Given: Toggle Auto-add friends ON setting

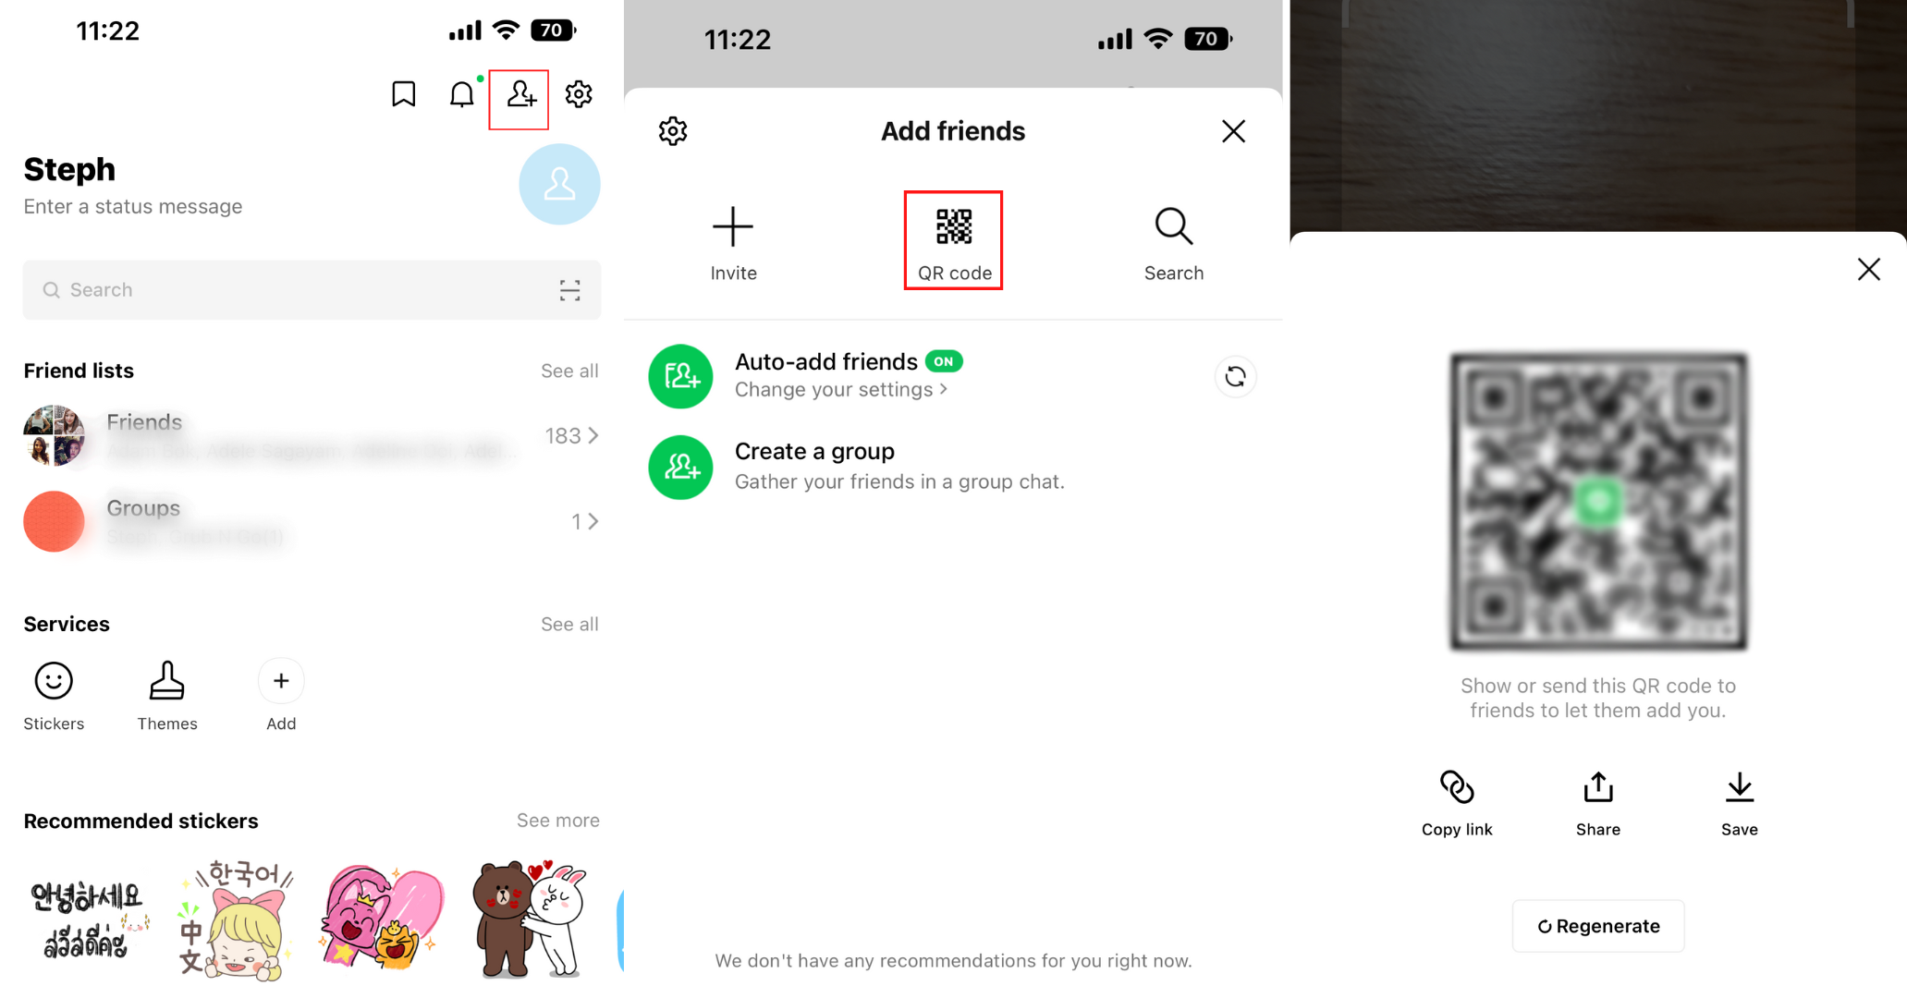Looking at the screenshot, I should (x=945, y=363).
